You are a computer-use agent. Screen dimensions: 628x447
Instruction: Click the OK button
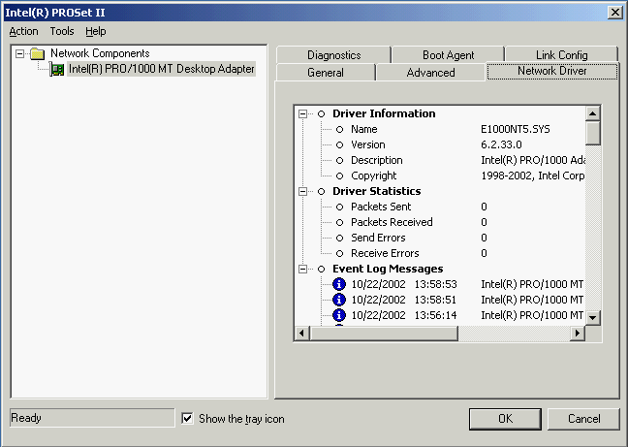505,419
